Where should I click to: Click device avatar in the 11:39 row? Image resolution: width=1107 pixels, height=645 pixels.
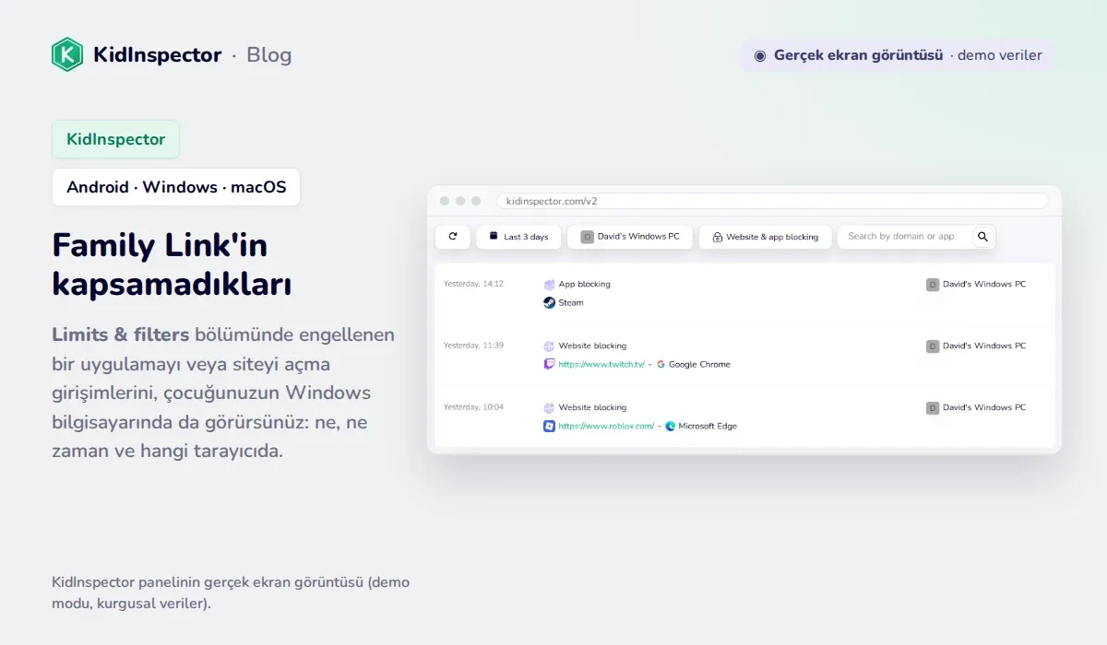pyautogui.click(x=933, y=346)
